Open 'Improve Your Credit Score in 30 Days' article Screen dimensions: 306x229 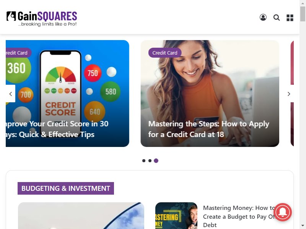point(57,129)
